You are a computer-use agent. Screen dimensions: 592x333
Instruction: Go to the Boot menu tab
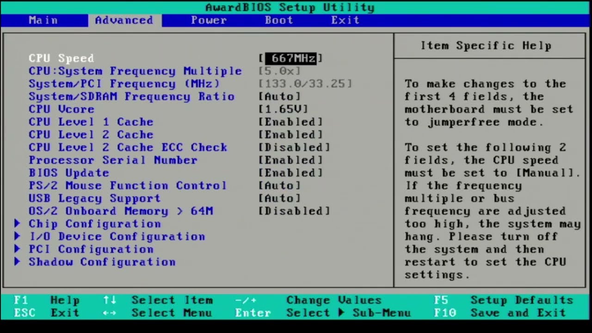279,20
